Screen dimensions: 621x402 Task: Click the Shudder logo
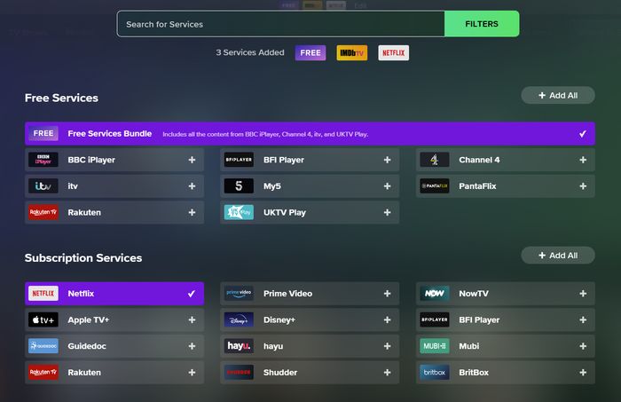239,373
